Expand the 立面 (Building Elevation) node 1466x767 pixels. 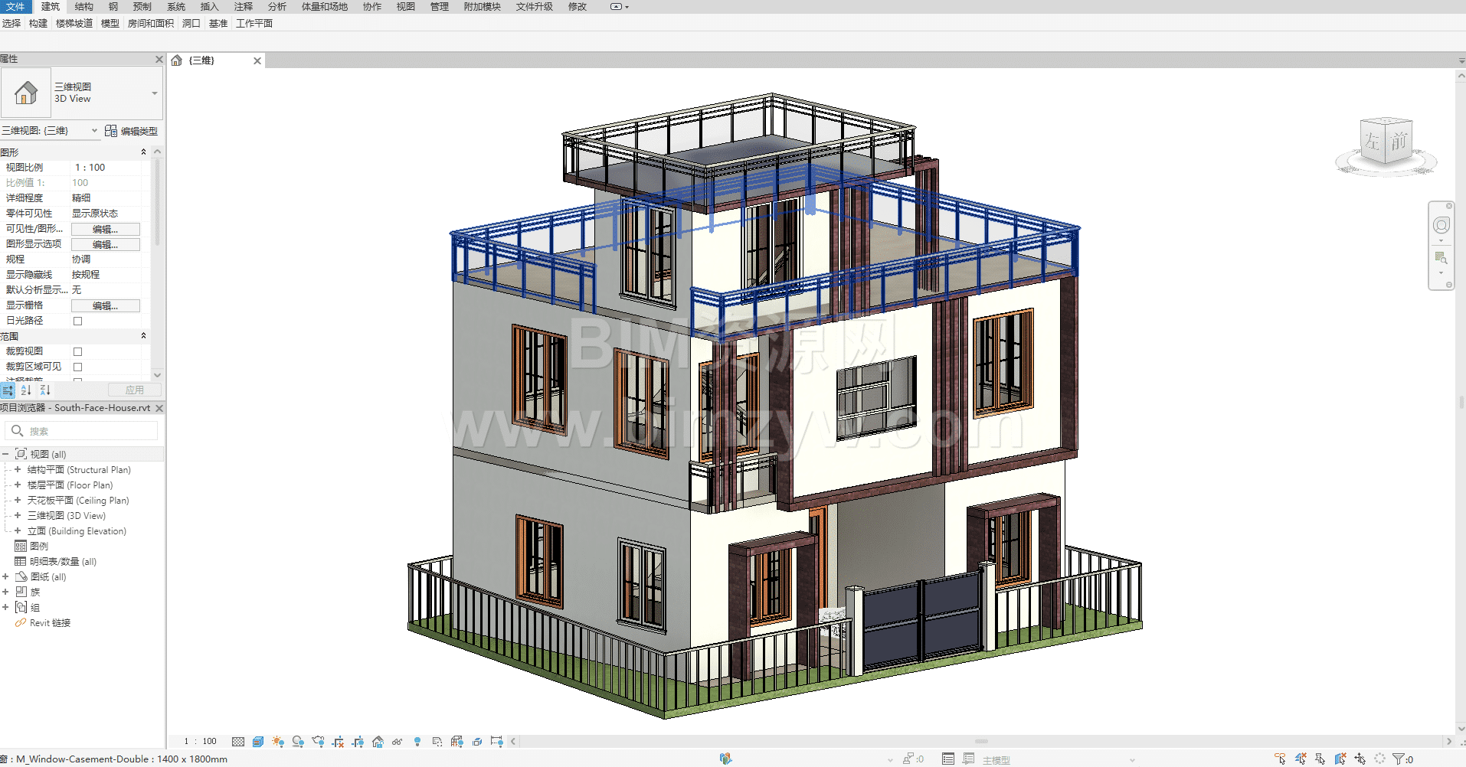pos(18,531)
